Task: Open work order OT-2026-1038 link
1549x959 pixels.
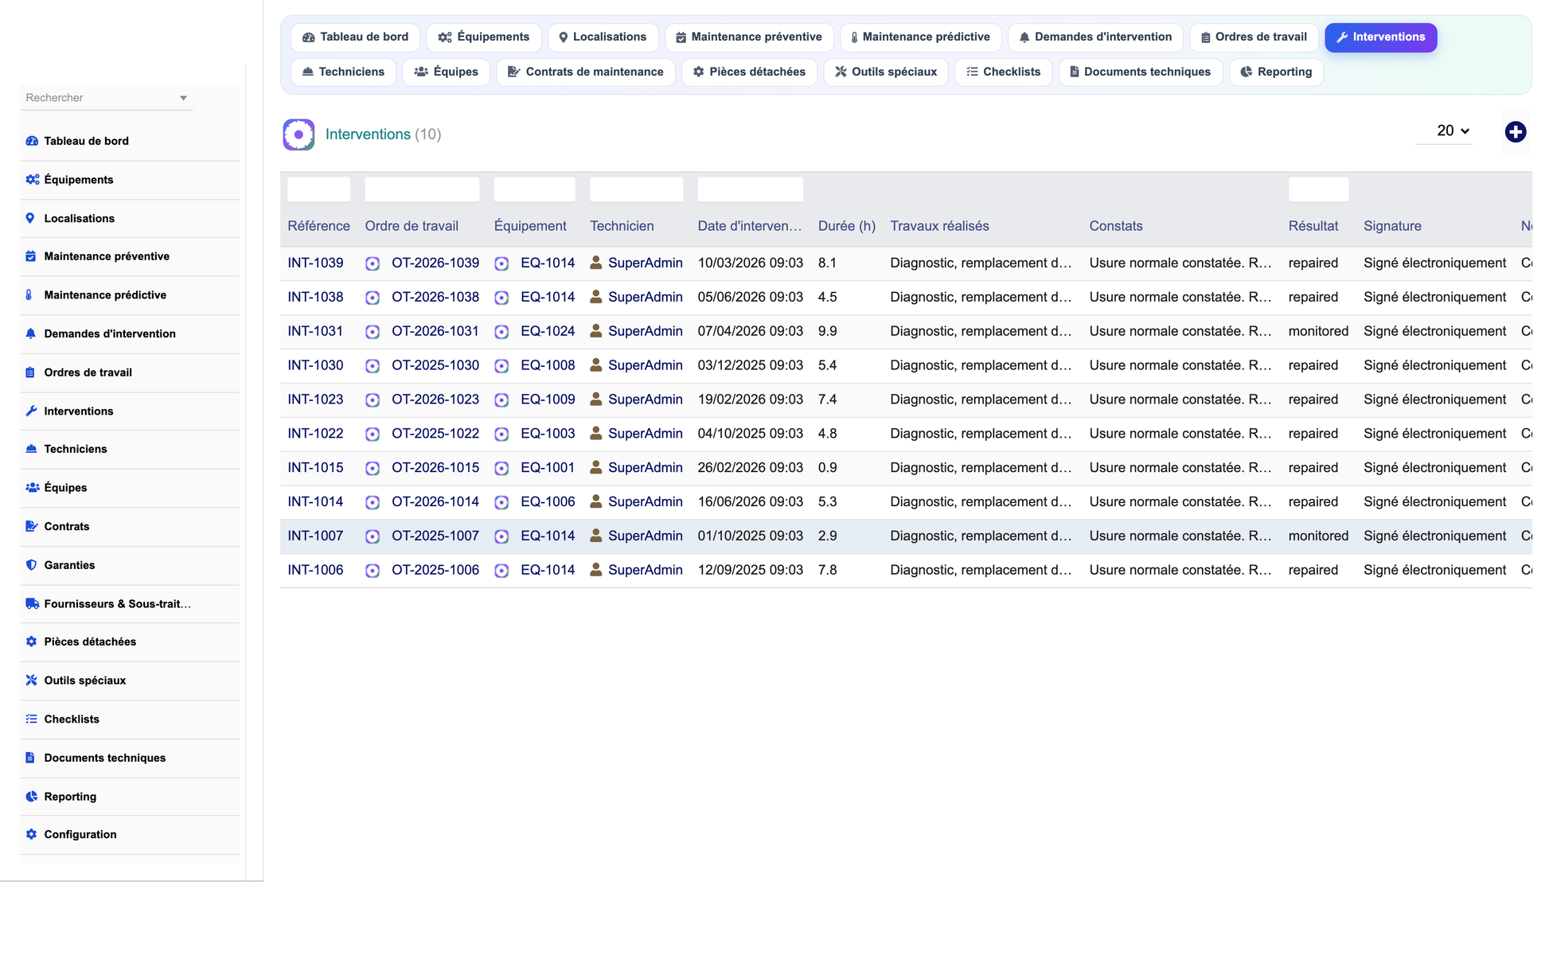Action: [x=435, y=298]
